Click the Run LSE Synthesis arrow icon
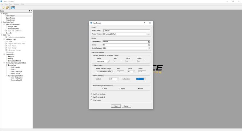The width and height of the screenshot is (242, 131). (6, 31)
